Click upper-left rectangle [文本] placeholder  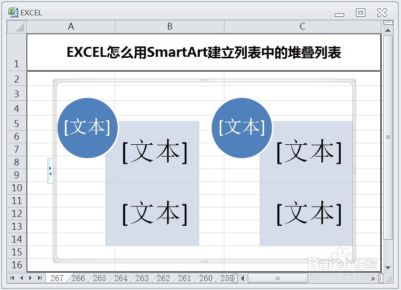tap(155, 152)
